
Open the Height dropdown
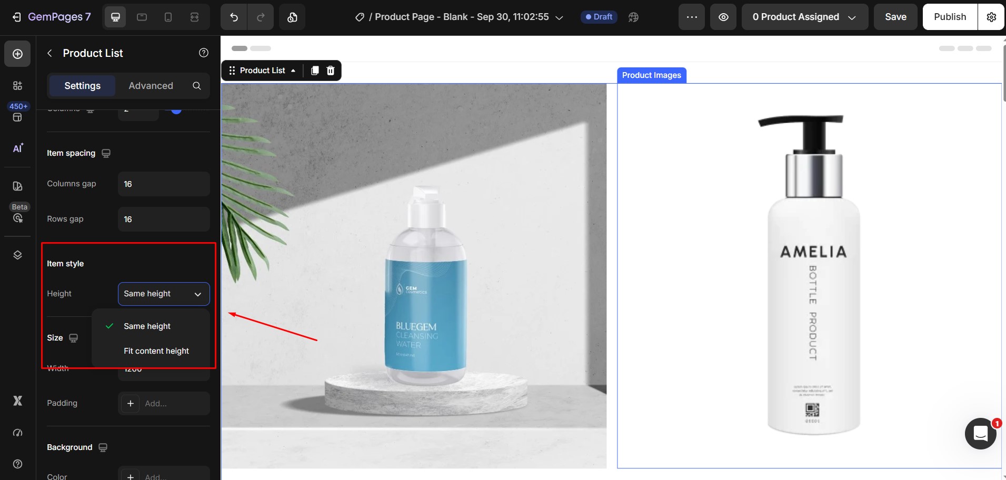click(x=164, y=294)
